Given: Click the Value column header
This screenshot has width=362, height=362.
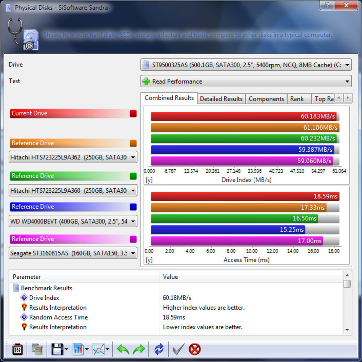Looking at the screenshot, I should [251, 277].
